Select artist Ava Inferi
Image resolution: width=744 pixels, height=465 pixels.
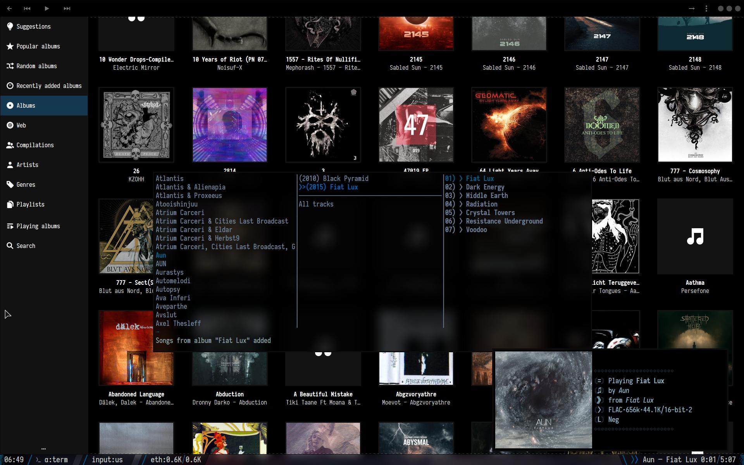click(173, 298)
